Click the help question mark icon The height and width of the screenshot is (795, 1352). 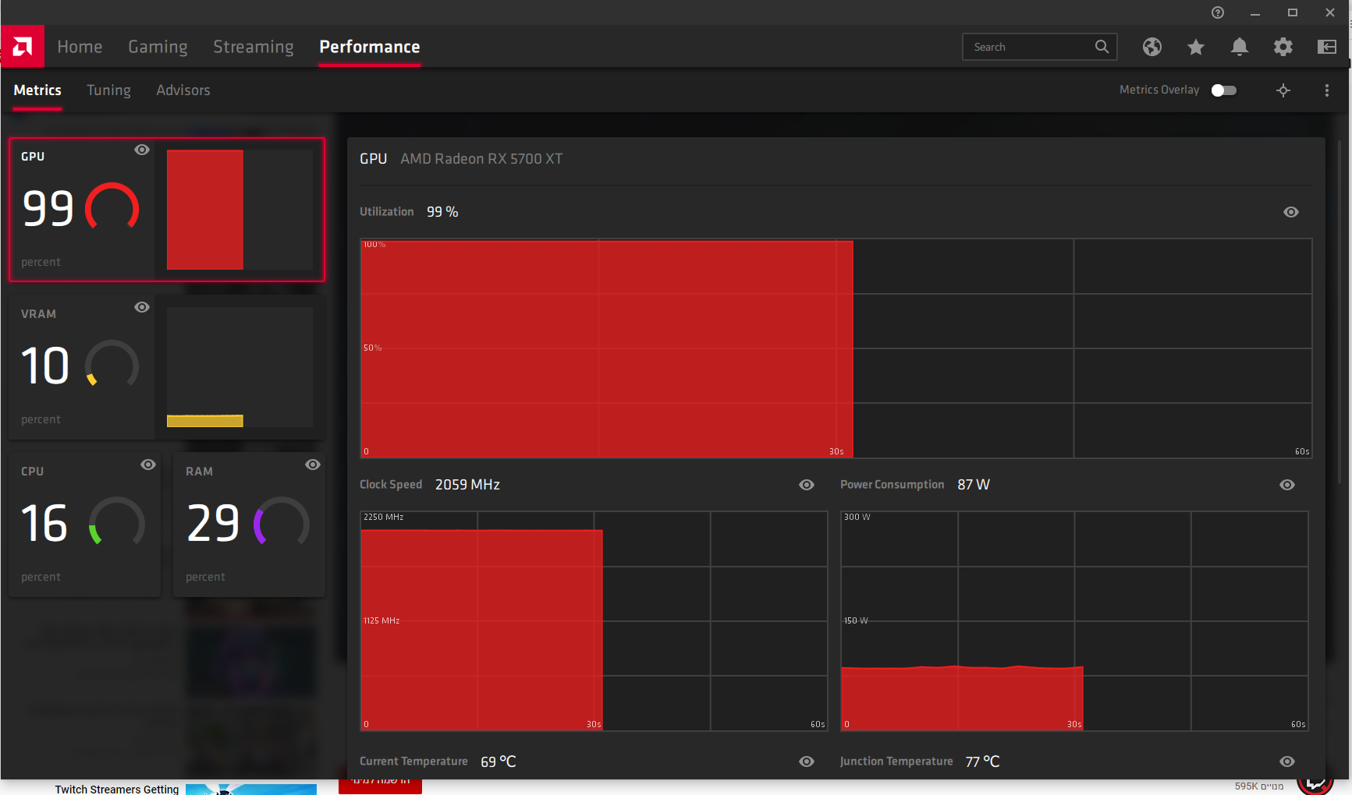click(x=1217, y=12)
